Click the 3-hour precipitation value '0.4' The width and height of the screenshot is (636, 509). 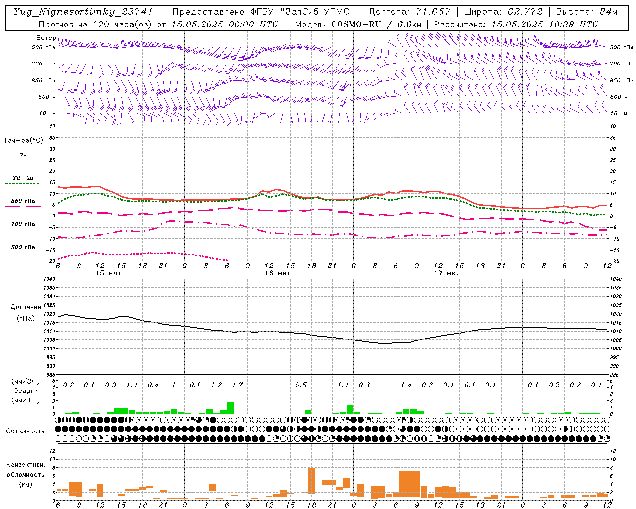[153, 385]
